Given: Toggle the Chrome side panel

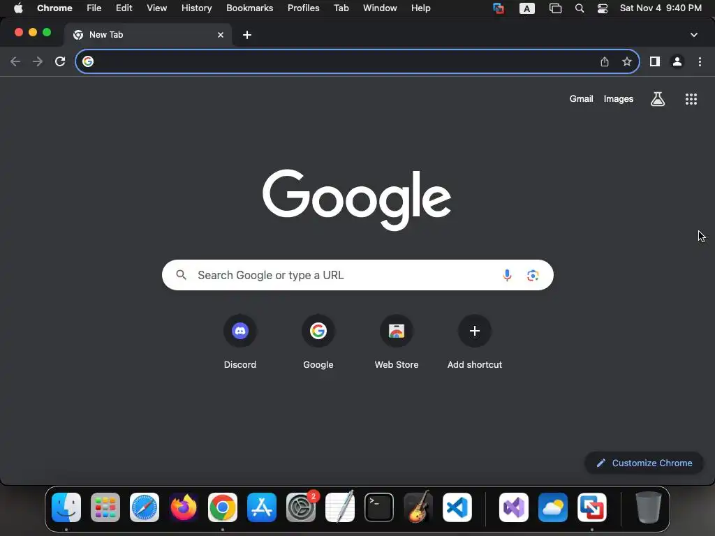Looking at the screenshot, I should pyautogui.click(x=655, y=61).
